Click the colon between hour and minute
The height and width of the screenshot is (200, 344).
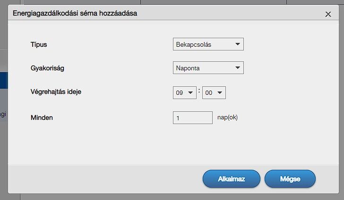coord(199,91)
